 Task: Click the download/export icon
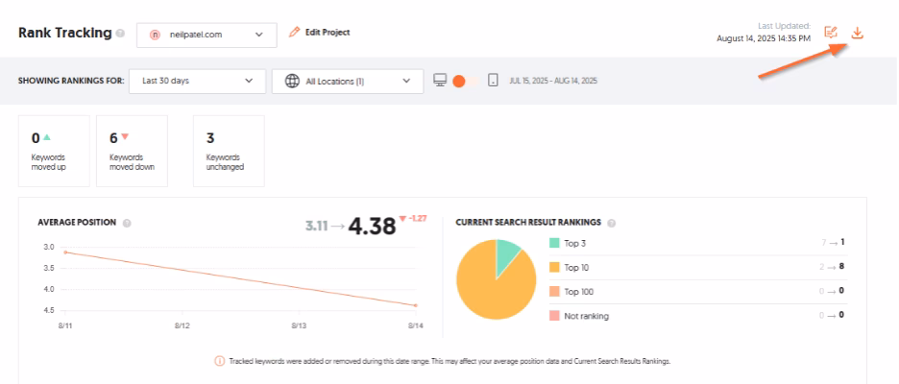pos(858,34)
